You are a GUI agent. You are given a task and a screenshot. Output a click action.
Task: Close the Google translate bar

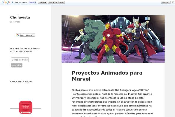173,2
